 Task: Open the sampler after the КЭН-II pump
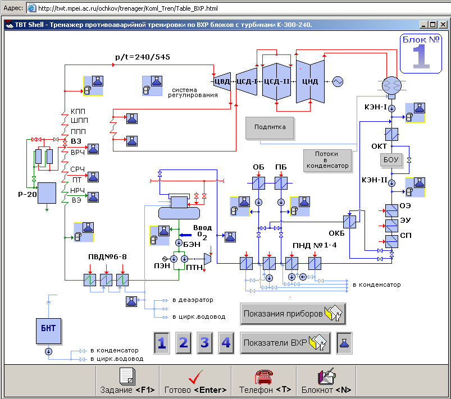[x=415, y=187]
